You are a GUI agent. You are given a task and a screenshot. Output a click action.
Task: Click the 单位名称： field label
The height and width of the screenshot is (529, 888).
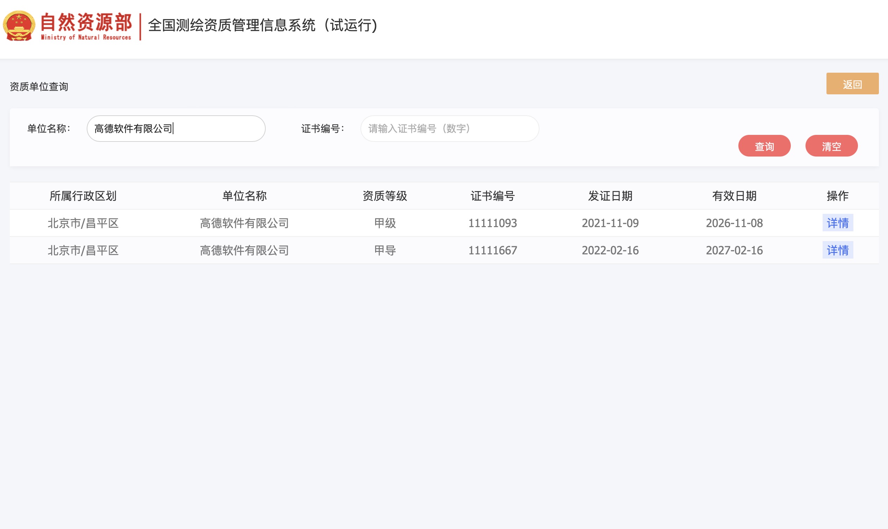pyautogui.click(x=49, y=129)
